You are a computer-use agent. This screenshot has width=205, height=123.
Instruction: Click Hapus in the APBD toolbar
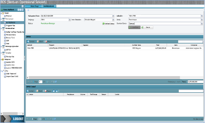(48, 41)
